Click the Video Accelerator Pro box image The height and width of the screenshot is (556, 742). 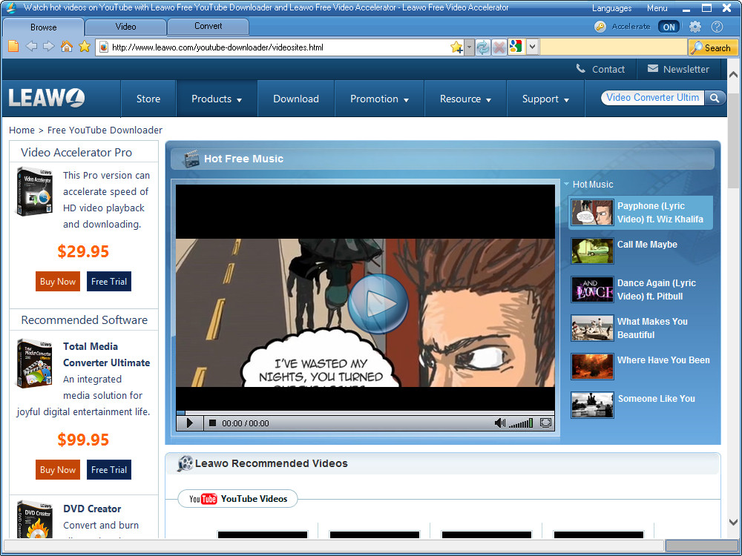[x=35, y=191]
